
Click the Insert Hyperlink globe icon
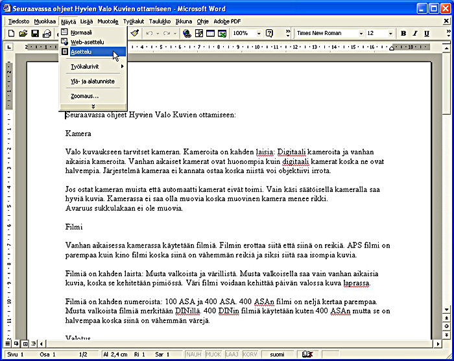187,33
